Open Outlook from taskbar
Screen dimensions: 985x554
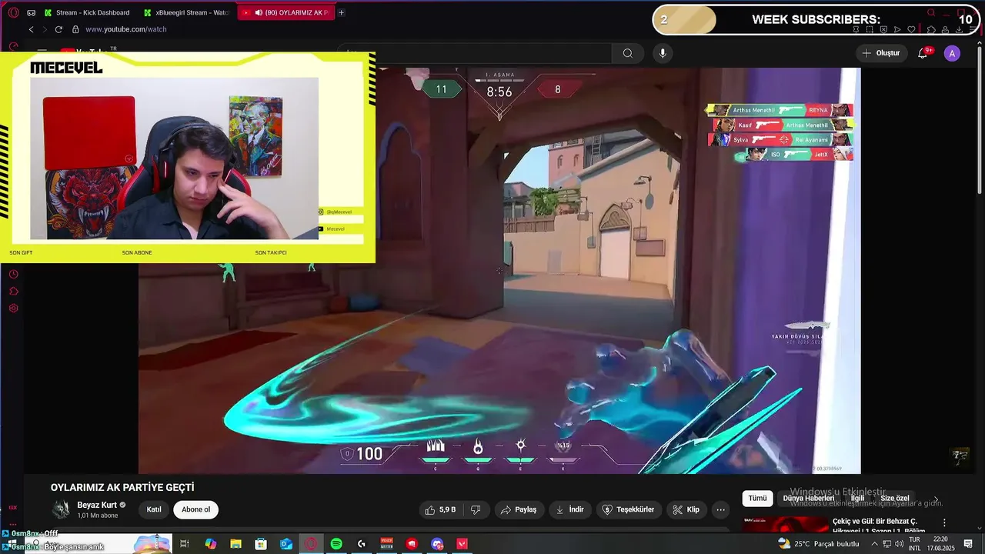pyautogui.click(x=286, y=544)
